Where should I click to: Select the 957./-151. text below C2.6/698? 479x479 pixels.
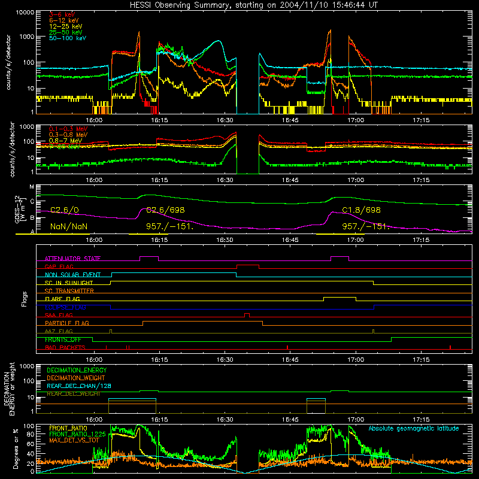pos(170,226)
